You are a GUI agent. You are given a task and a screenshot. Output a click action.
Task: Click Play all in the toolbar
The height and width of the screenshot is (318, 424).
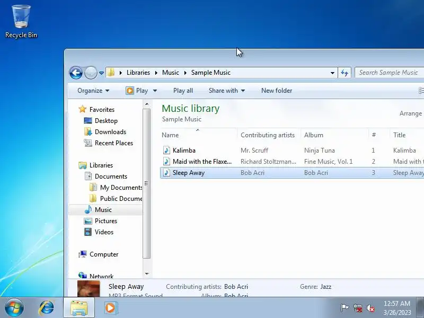[183, 91]
